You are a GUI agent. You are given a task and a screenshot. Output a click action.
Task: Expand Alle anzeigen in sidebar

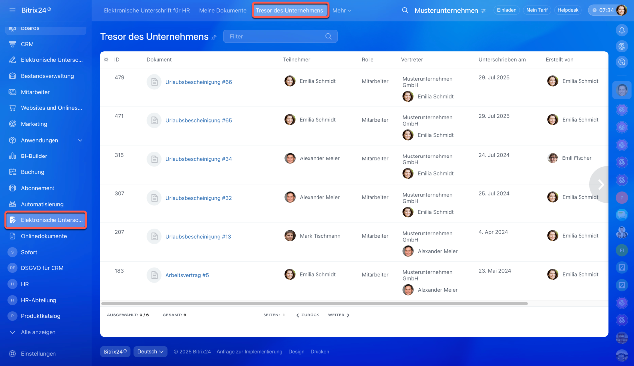pyautogui.click(x=38, y=332)
